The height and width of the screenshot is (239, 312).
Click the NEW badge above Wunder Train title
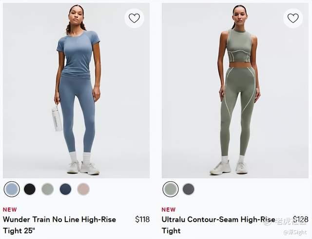[x=10, y=209]
